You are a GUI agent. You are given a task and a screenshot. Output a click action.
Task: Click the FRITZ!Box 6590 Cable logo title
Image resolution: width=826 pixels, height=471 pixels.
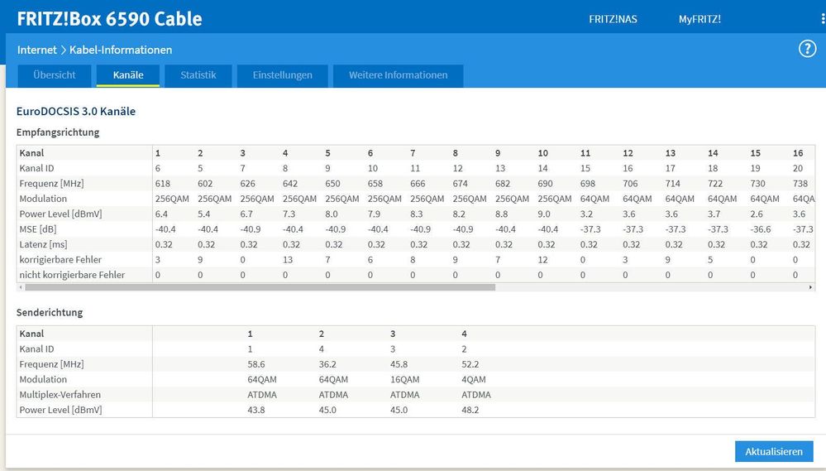point(110,19)
